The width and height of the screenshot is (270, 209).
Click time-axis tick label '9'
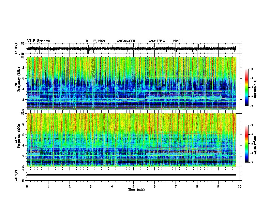tap(218, 186)
